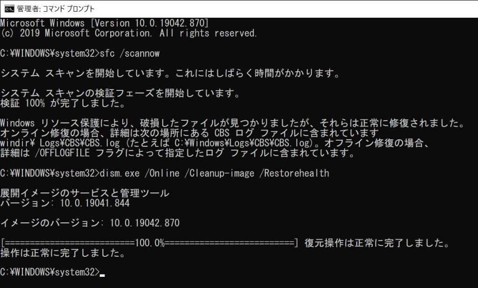
Task: Click the システム スキャンを開始しています message
Action: pyautogui.click(x=170, y=74)
